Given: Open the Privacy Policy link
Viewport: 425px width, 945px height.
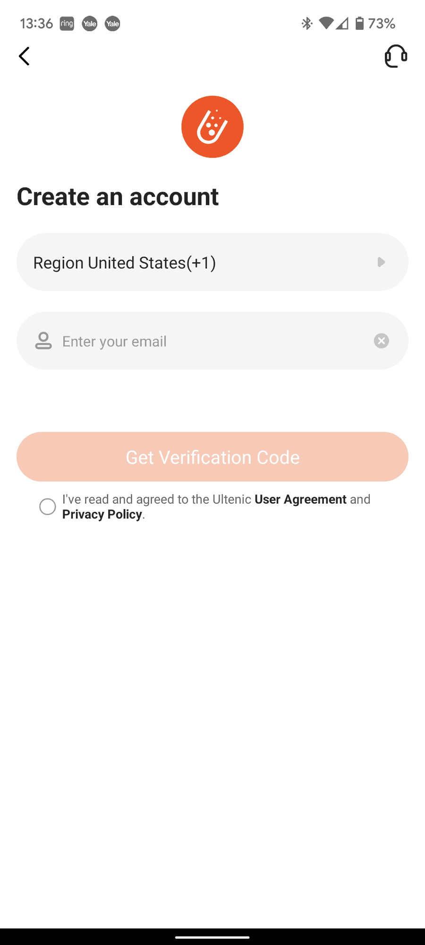Looking at the screenshot, I should coord(102,515).
